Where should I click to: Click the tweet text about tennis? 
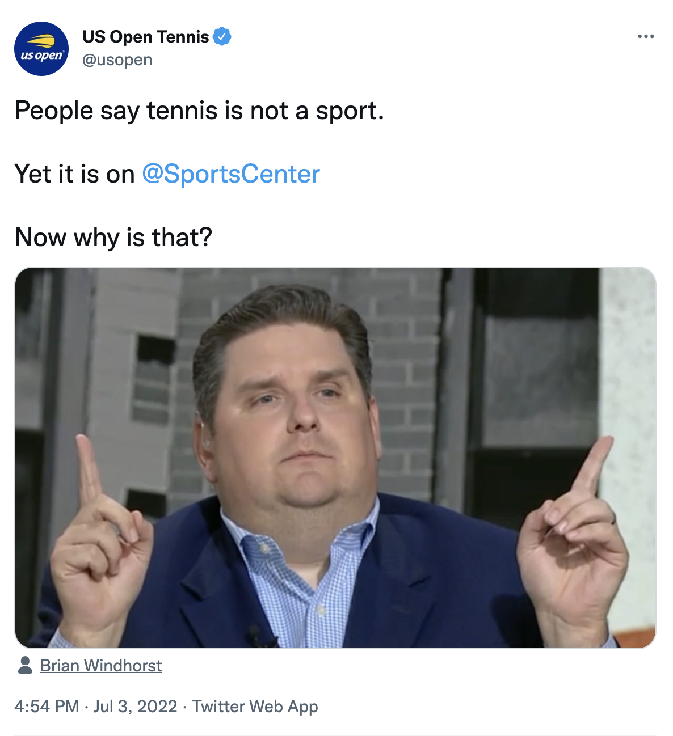[x=199, y=110]
